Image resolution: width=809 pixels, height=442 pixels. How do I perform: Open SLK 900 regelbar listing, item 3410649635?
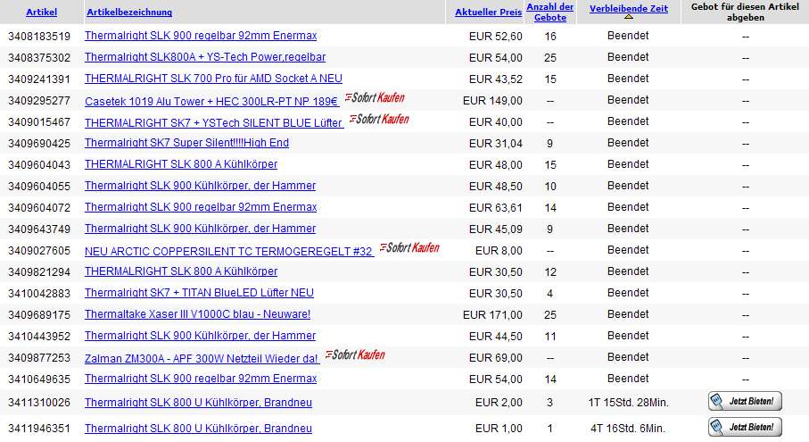(x=201, y=379)
